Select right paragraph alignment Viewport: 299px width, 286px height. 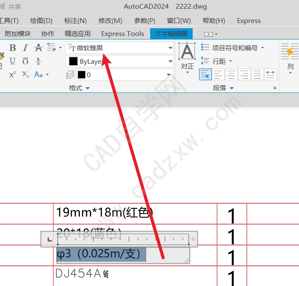coord(244,74)
